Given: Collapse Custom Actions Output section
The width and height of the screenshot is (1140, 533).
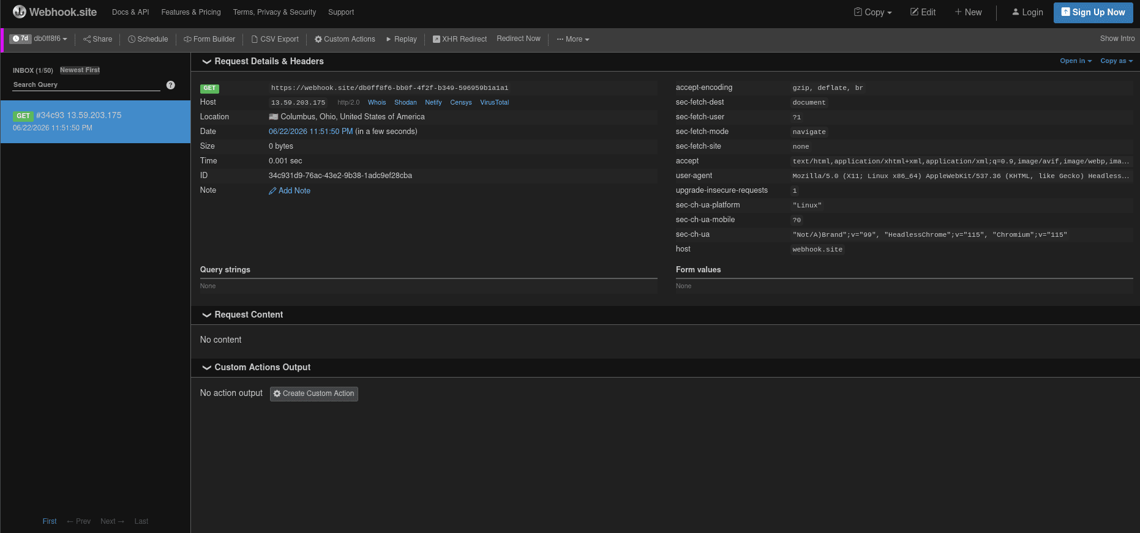Looking at the screenshot, I should 256,367.
